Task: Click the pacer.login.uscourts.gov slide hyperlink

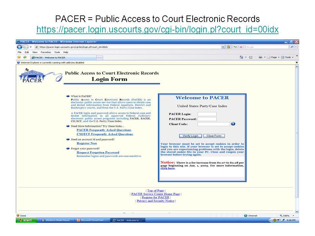Action: (x=157, y=29)
